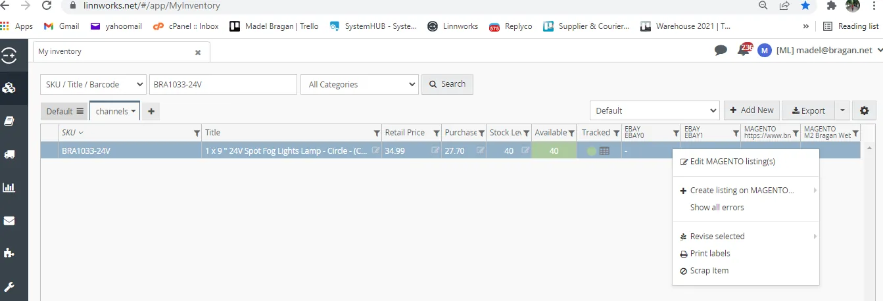Image resolution: width=883 pixels, height=301 pixels.
Task: Edit the title pencil icon for BRA1033-24V
Action: coord(375,150)
